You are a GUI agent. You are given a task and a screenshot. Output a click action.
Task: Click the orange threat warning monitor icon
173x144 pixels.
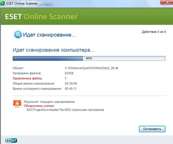pyautogui.click(x=17, y=103)
